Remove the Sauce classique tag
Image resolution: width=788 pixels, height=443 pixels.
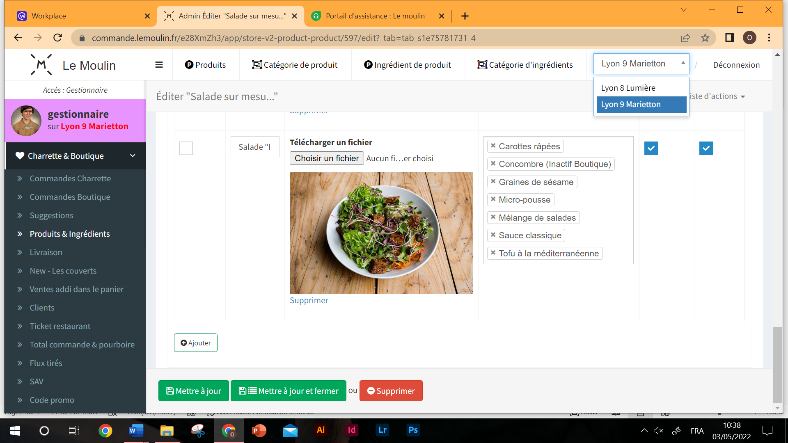493,235
